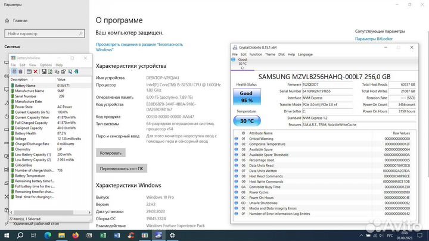Screen dimensions: 429x241
Task: Click the home icon next to Главная
Action: click(x=7, y=20)
